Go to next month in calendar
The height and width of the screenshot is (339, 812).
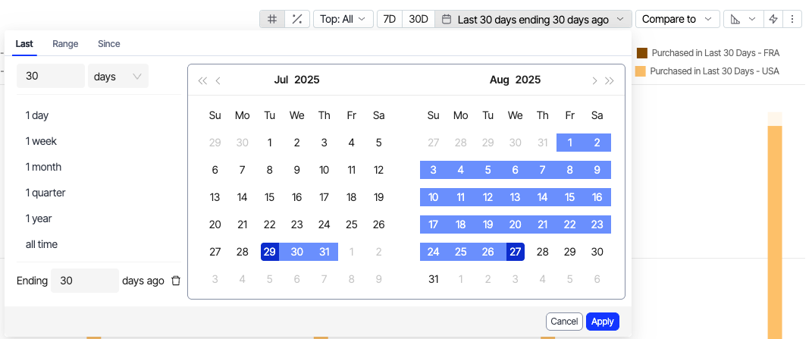(594, 80)
